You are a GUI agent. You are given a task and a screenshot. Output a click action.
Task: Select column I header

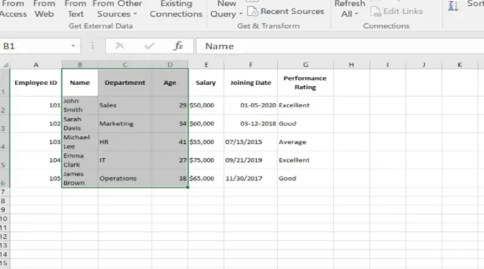[x=387, y=65]
